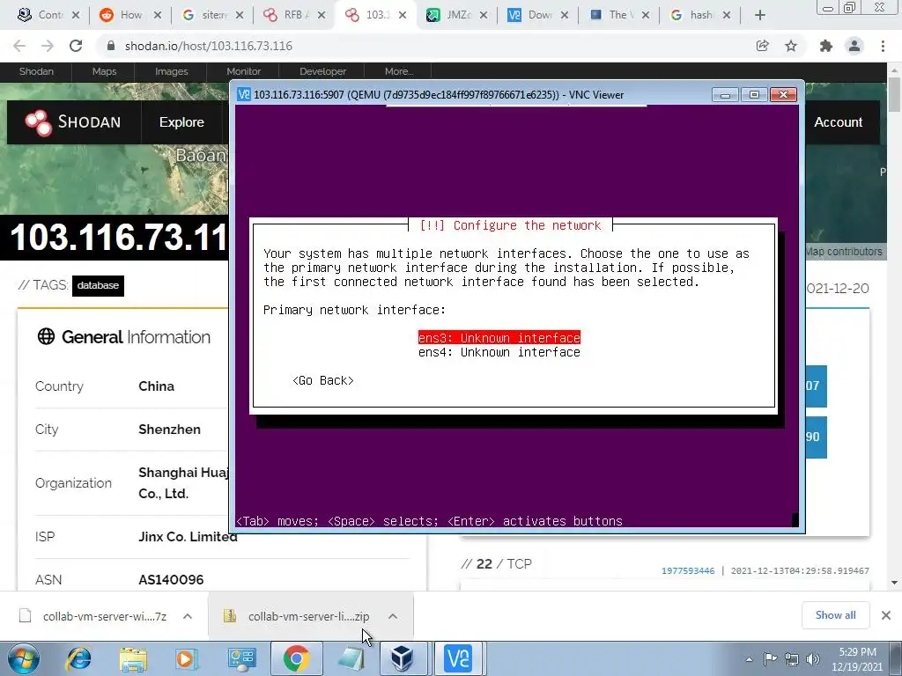Viewport: 902px width, 676px height.
Task: Open the volume tray icon
Action: click(813, 658)
